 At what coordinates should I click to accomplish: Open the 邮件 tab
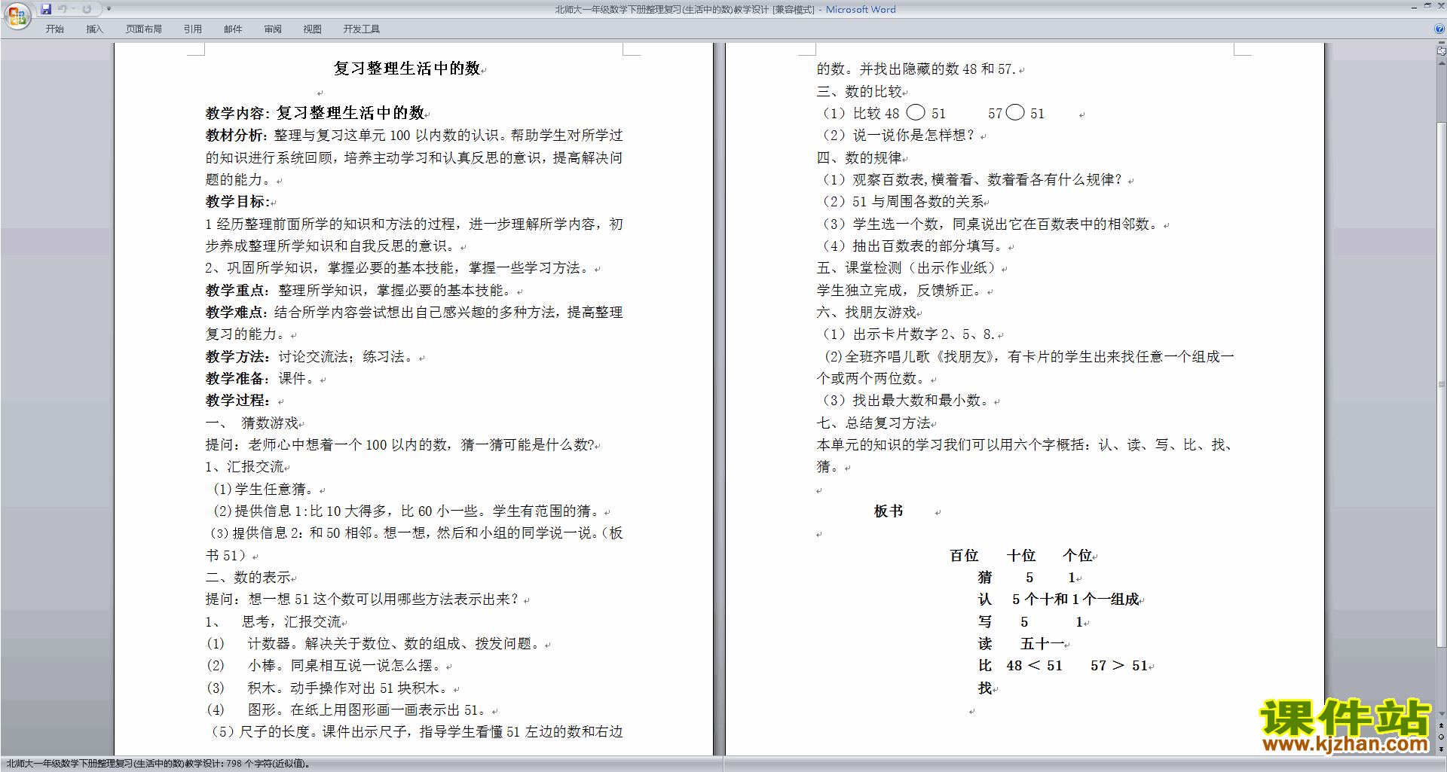pyautogui.click(x=233, y=29)
